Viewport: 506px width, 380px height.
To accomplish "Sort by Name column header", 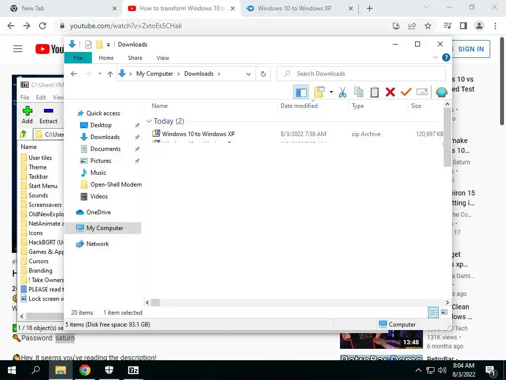I will coord(160,106).
